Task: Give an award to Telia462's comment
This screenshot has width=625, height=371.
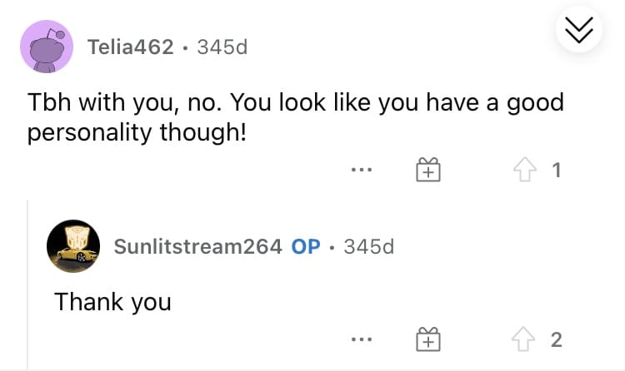Action: coord(428,170)
